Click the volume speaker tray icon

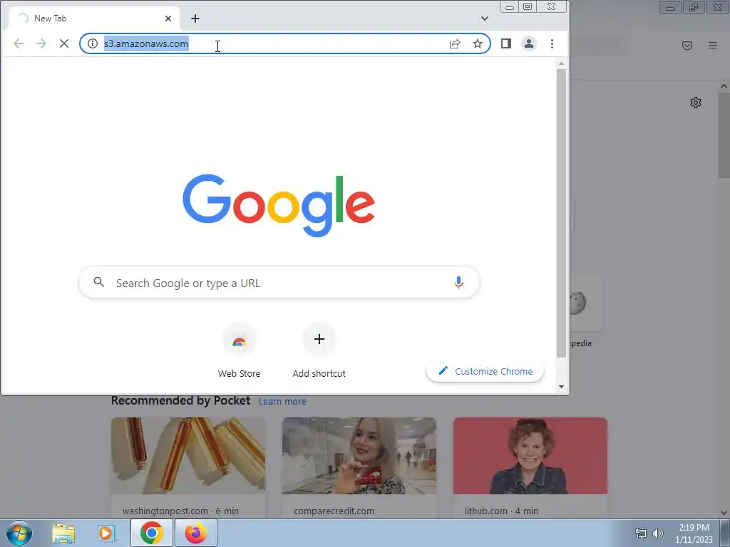click(x=658, y=533)
